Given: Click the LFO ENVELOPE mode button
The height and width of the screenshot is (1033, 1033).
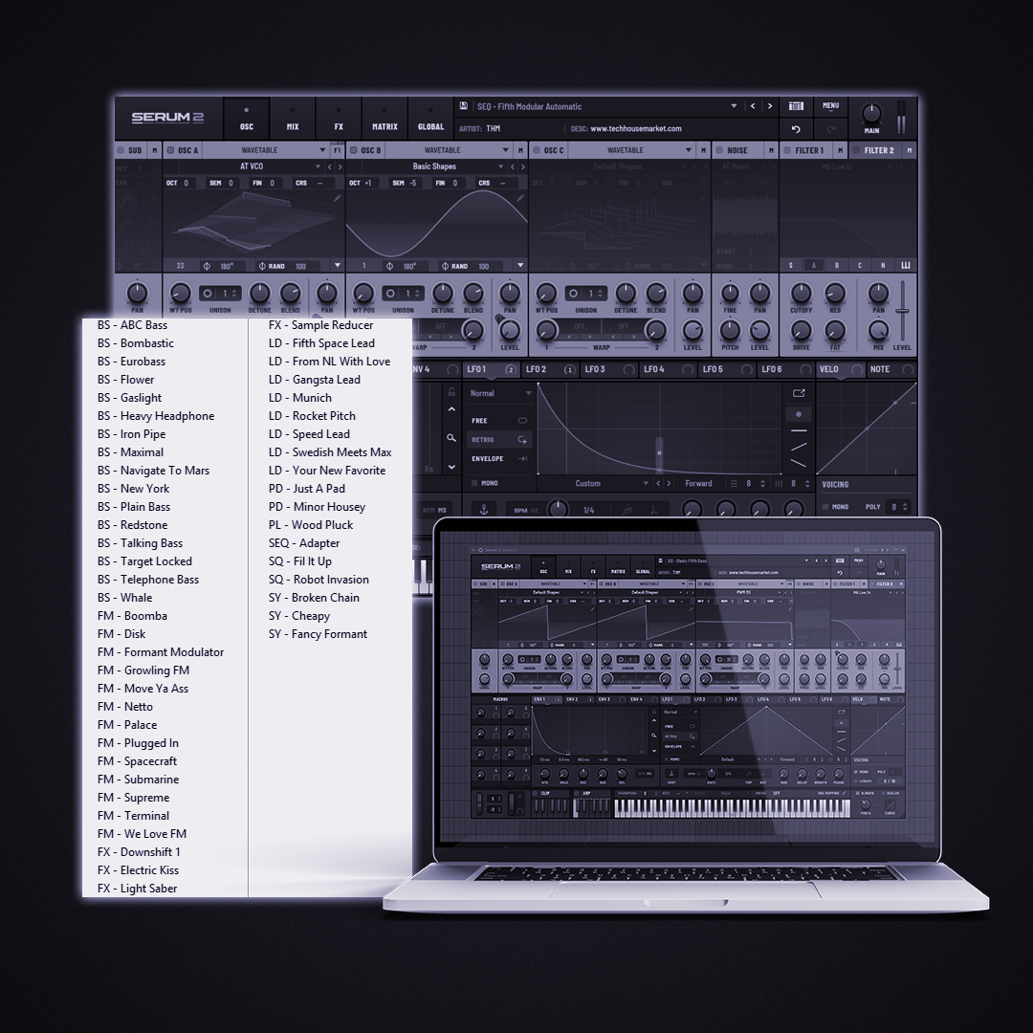Looking at the screenshot, I should [x=498, y=458].
